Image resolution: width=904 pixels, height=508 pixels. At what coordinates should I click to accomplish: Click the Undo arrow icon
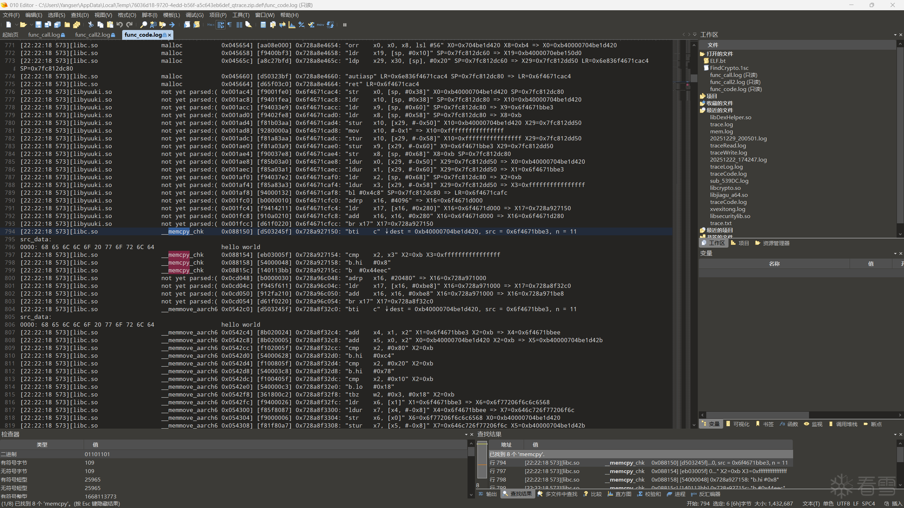(120, 25)
